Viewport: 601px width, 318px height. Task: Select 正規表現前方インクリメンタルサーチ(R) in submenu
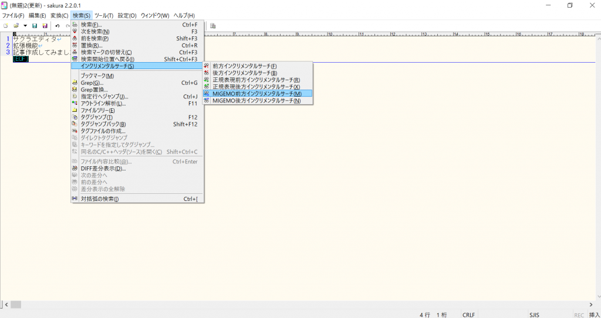258,80
